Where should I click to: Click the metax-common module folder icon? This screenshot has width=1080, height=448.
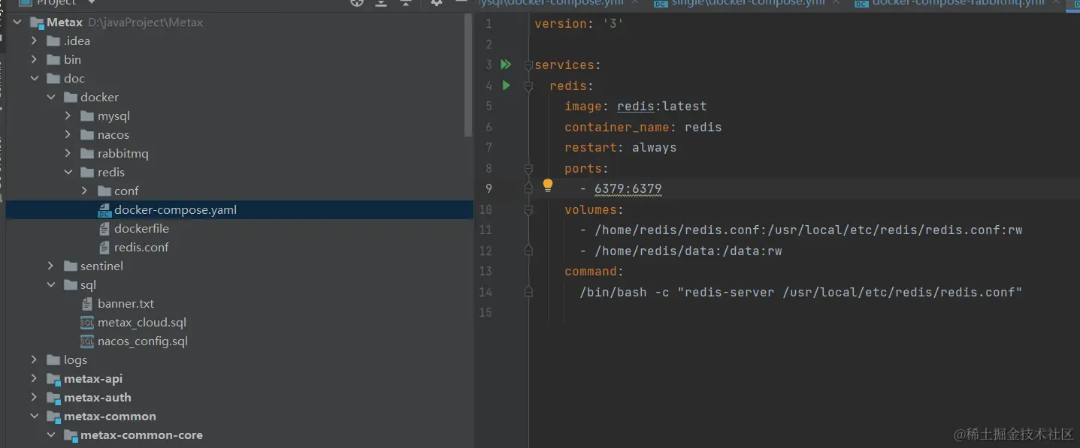point(53,416)
